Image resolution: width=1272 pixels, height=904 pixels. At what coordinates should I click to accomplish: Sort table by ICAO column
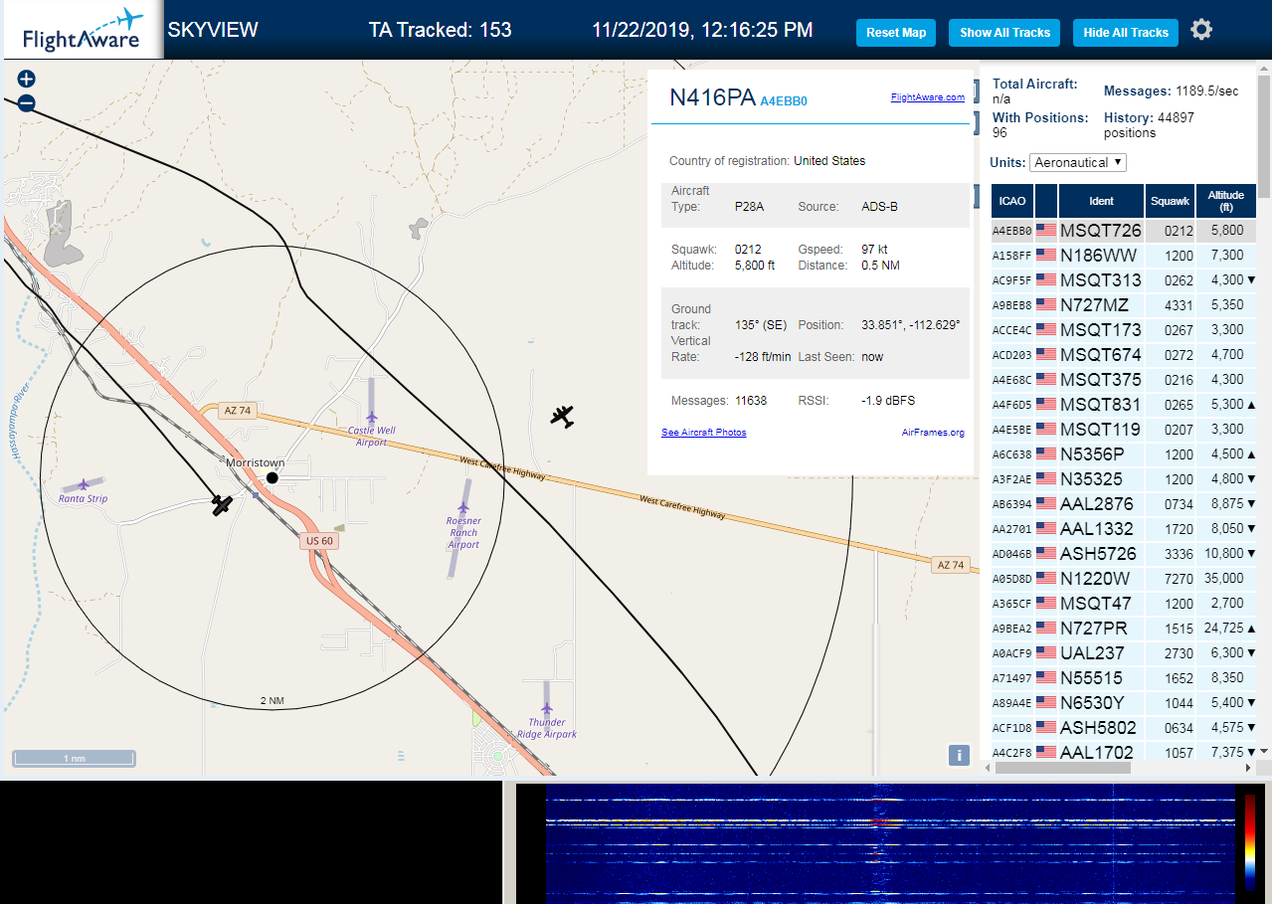[x=1012, y=201]
